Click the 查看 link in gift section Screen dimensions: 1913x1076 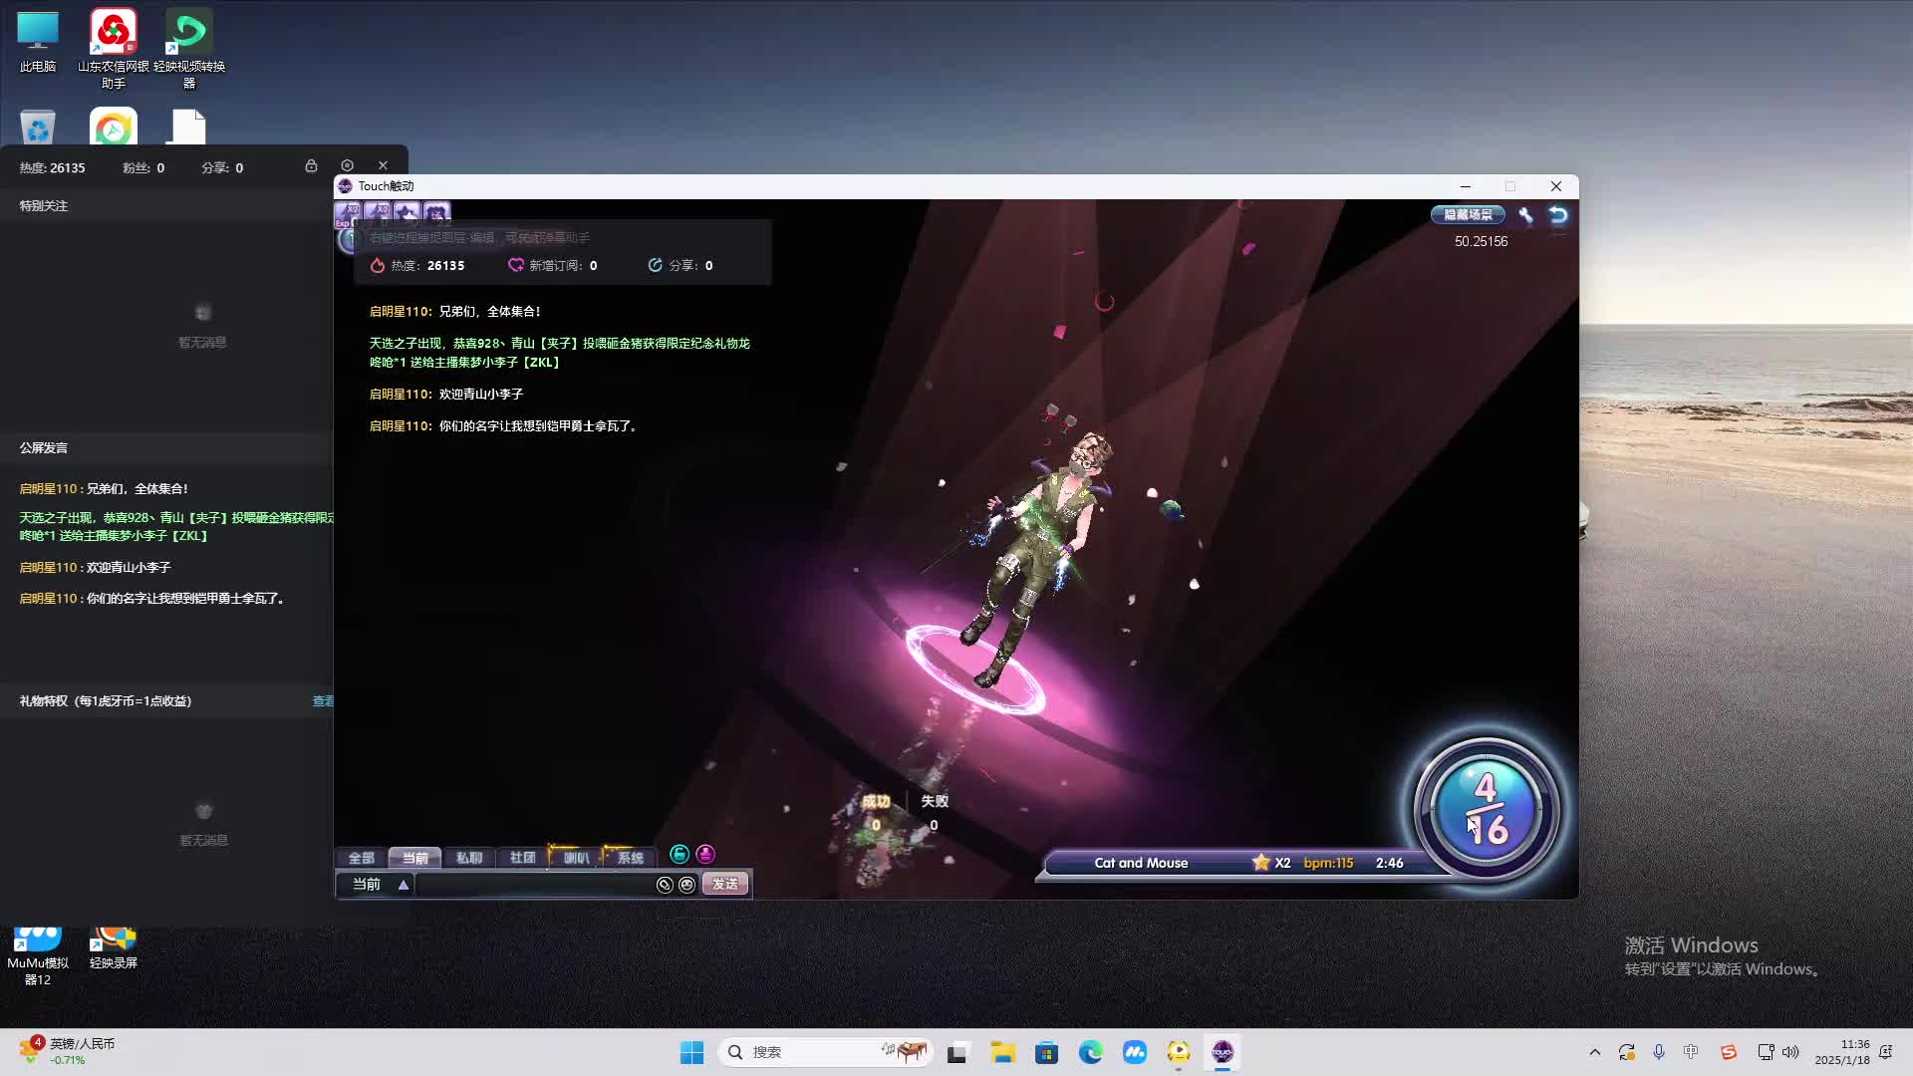[x=323, y=701]
